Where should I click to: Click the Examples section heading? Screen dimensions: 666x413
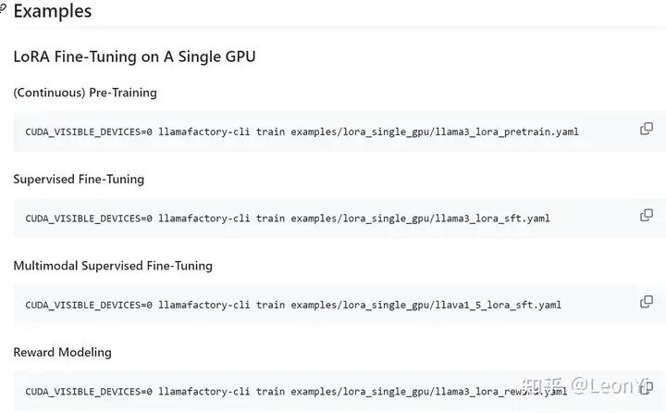coord(53,12)
